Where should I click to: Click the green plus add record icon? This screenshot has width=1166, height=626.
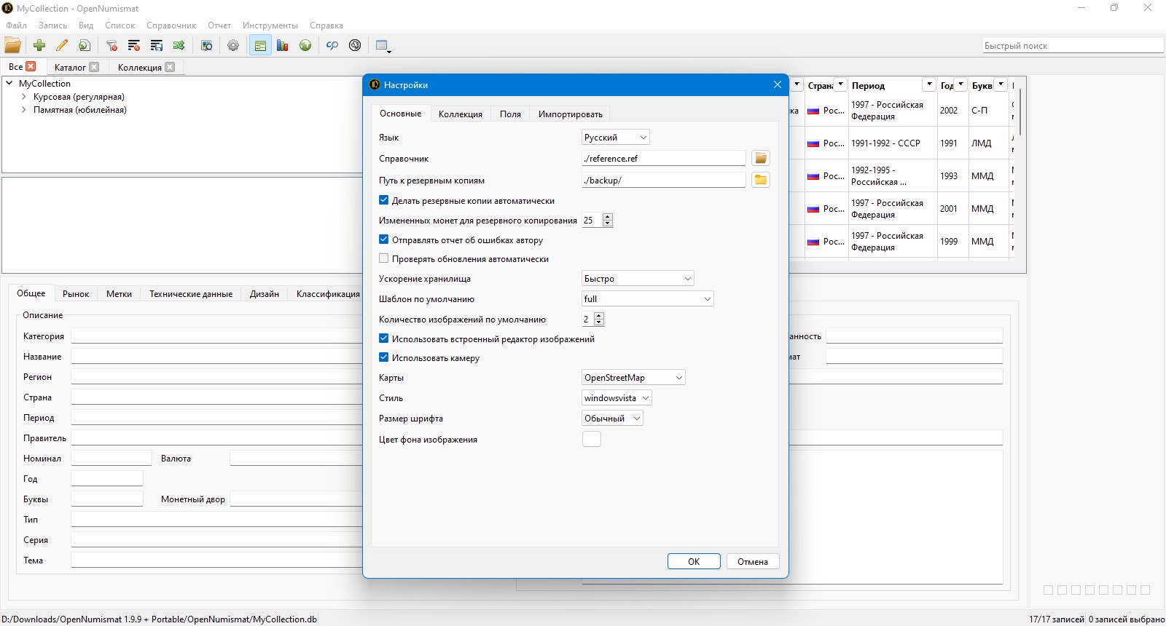coord(39,45)
